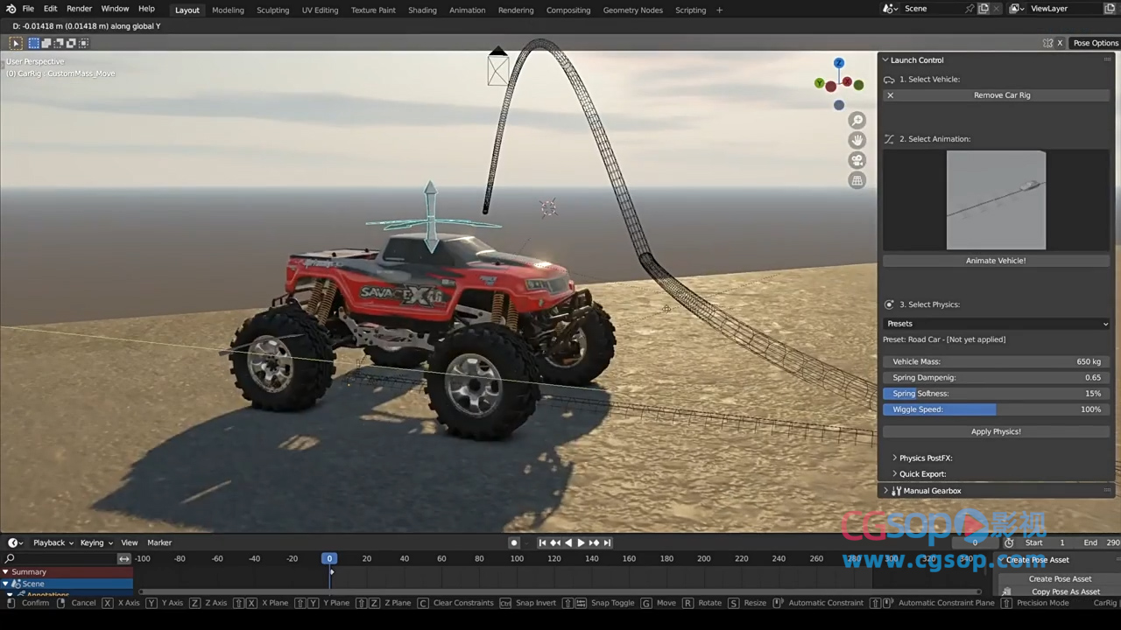Click the Create Pose Asset button
Viewport: 1121px width, 630px height.
pyautogui.click(x=1060, y=578)
